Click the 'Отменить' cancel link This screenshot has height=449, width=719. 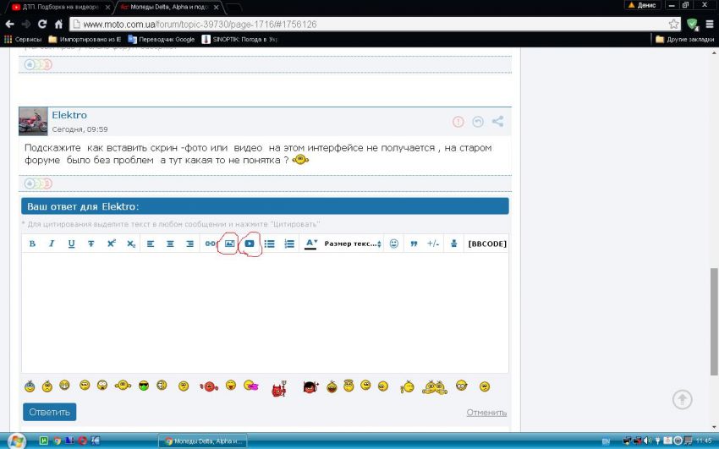click(486, 413)
